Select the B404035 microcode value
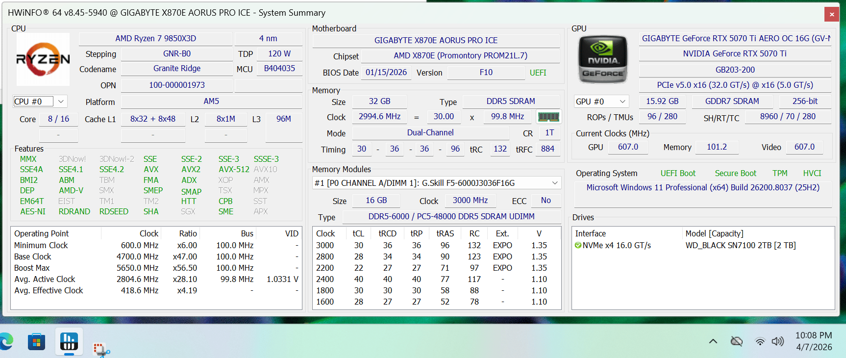Screen dimensions: 846x358 [x=279, y=69]
